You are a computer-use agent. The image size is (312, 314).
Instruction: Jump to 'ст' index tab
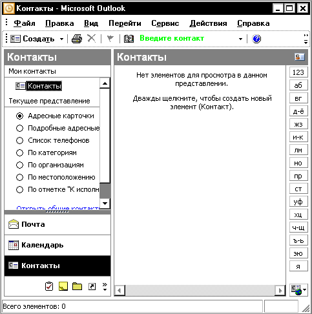coord(298,189)
